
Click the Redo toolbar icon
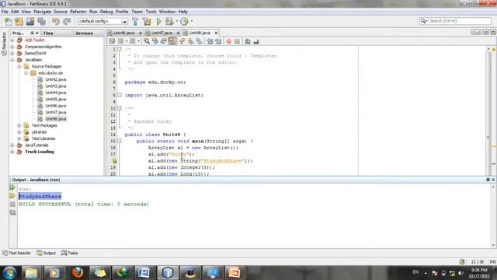pyautogui.click(x=67, y=22)
